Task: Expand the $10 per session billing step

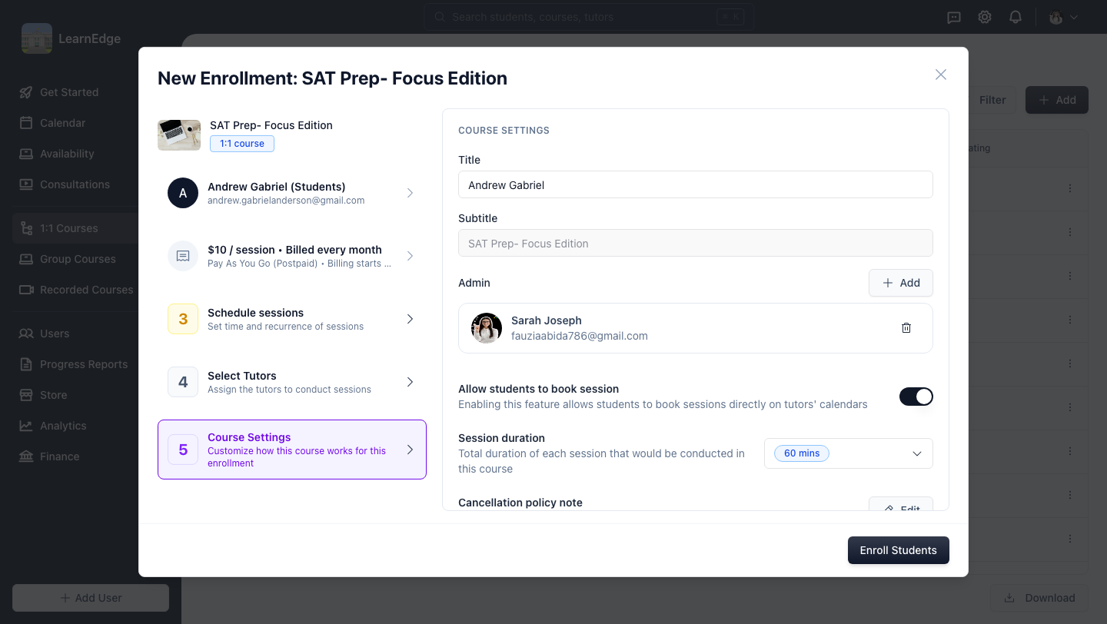Action: point(292,256)
